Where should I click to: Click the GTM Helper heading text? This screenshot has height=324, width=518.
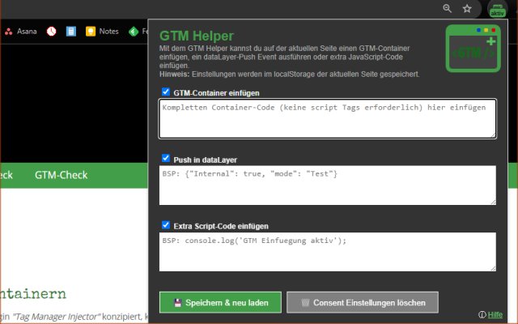point(197,36)
